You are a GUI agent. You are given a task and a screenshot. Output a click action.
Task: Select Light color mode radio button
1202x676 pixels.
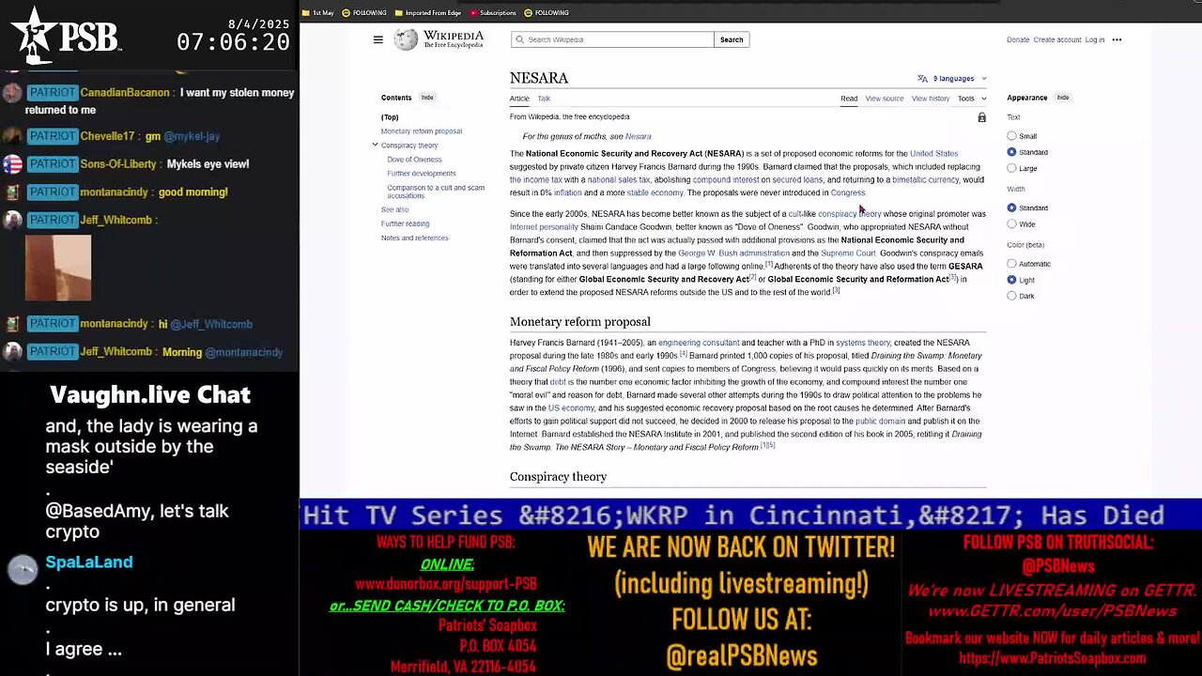click(x=1011, y=280)
